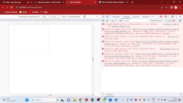
Task: Open Visual Studio Code from taskbar
Action: pos(116,100)
